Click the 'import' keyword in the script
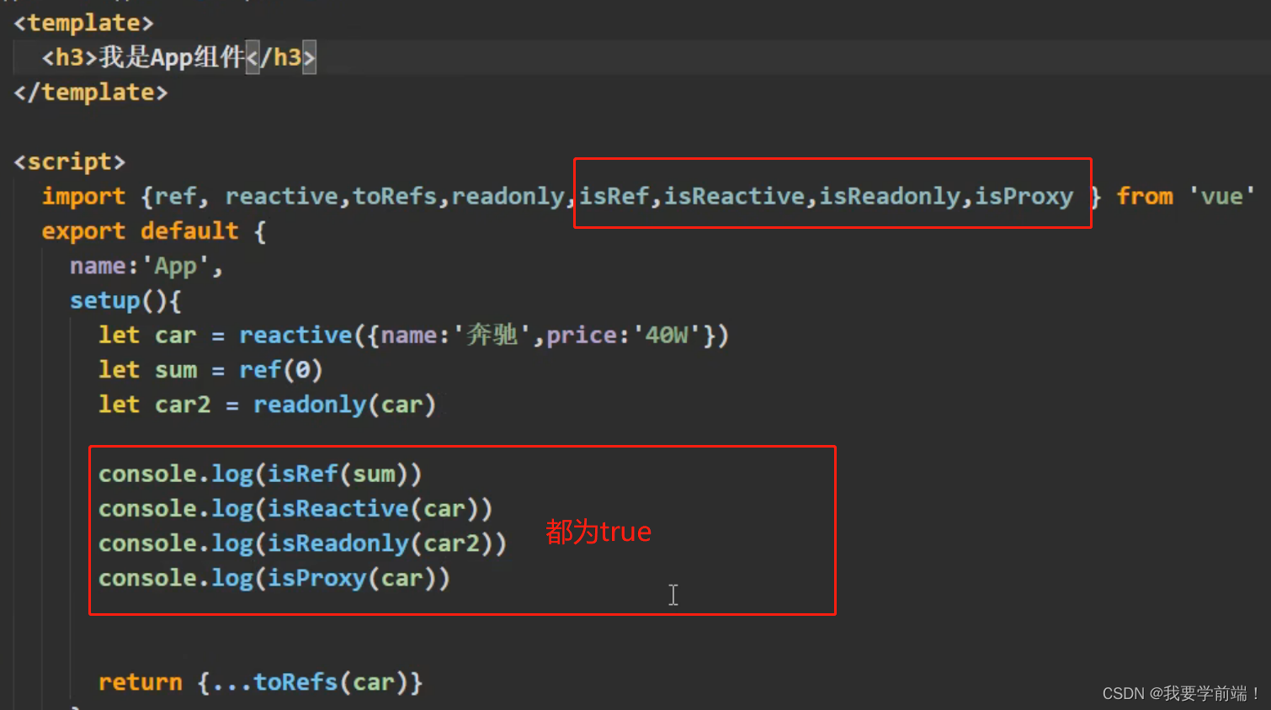This screenshot has width=1271, height=710. [83, 196]
